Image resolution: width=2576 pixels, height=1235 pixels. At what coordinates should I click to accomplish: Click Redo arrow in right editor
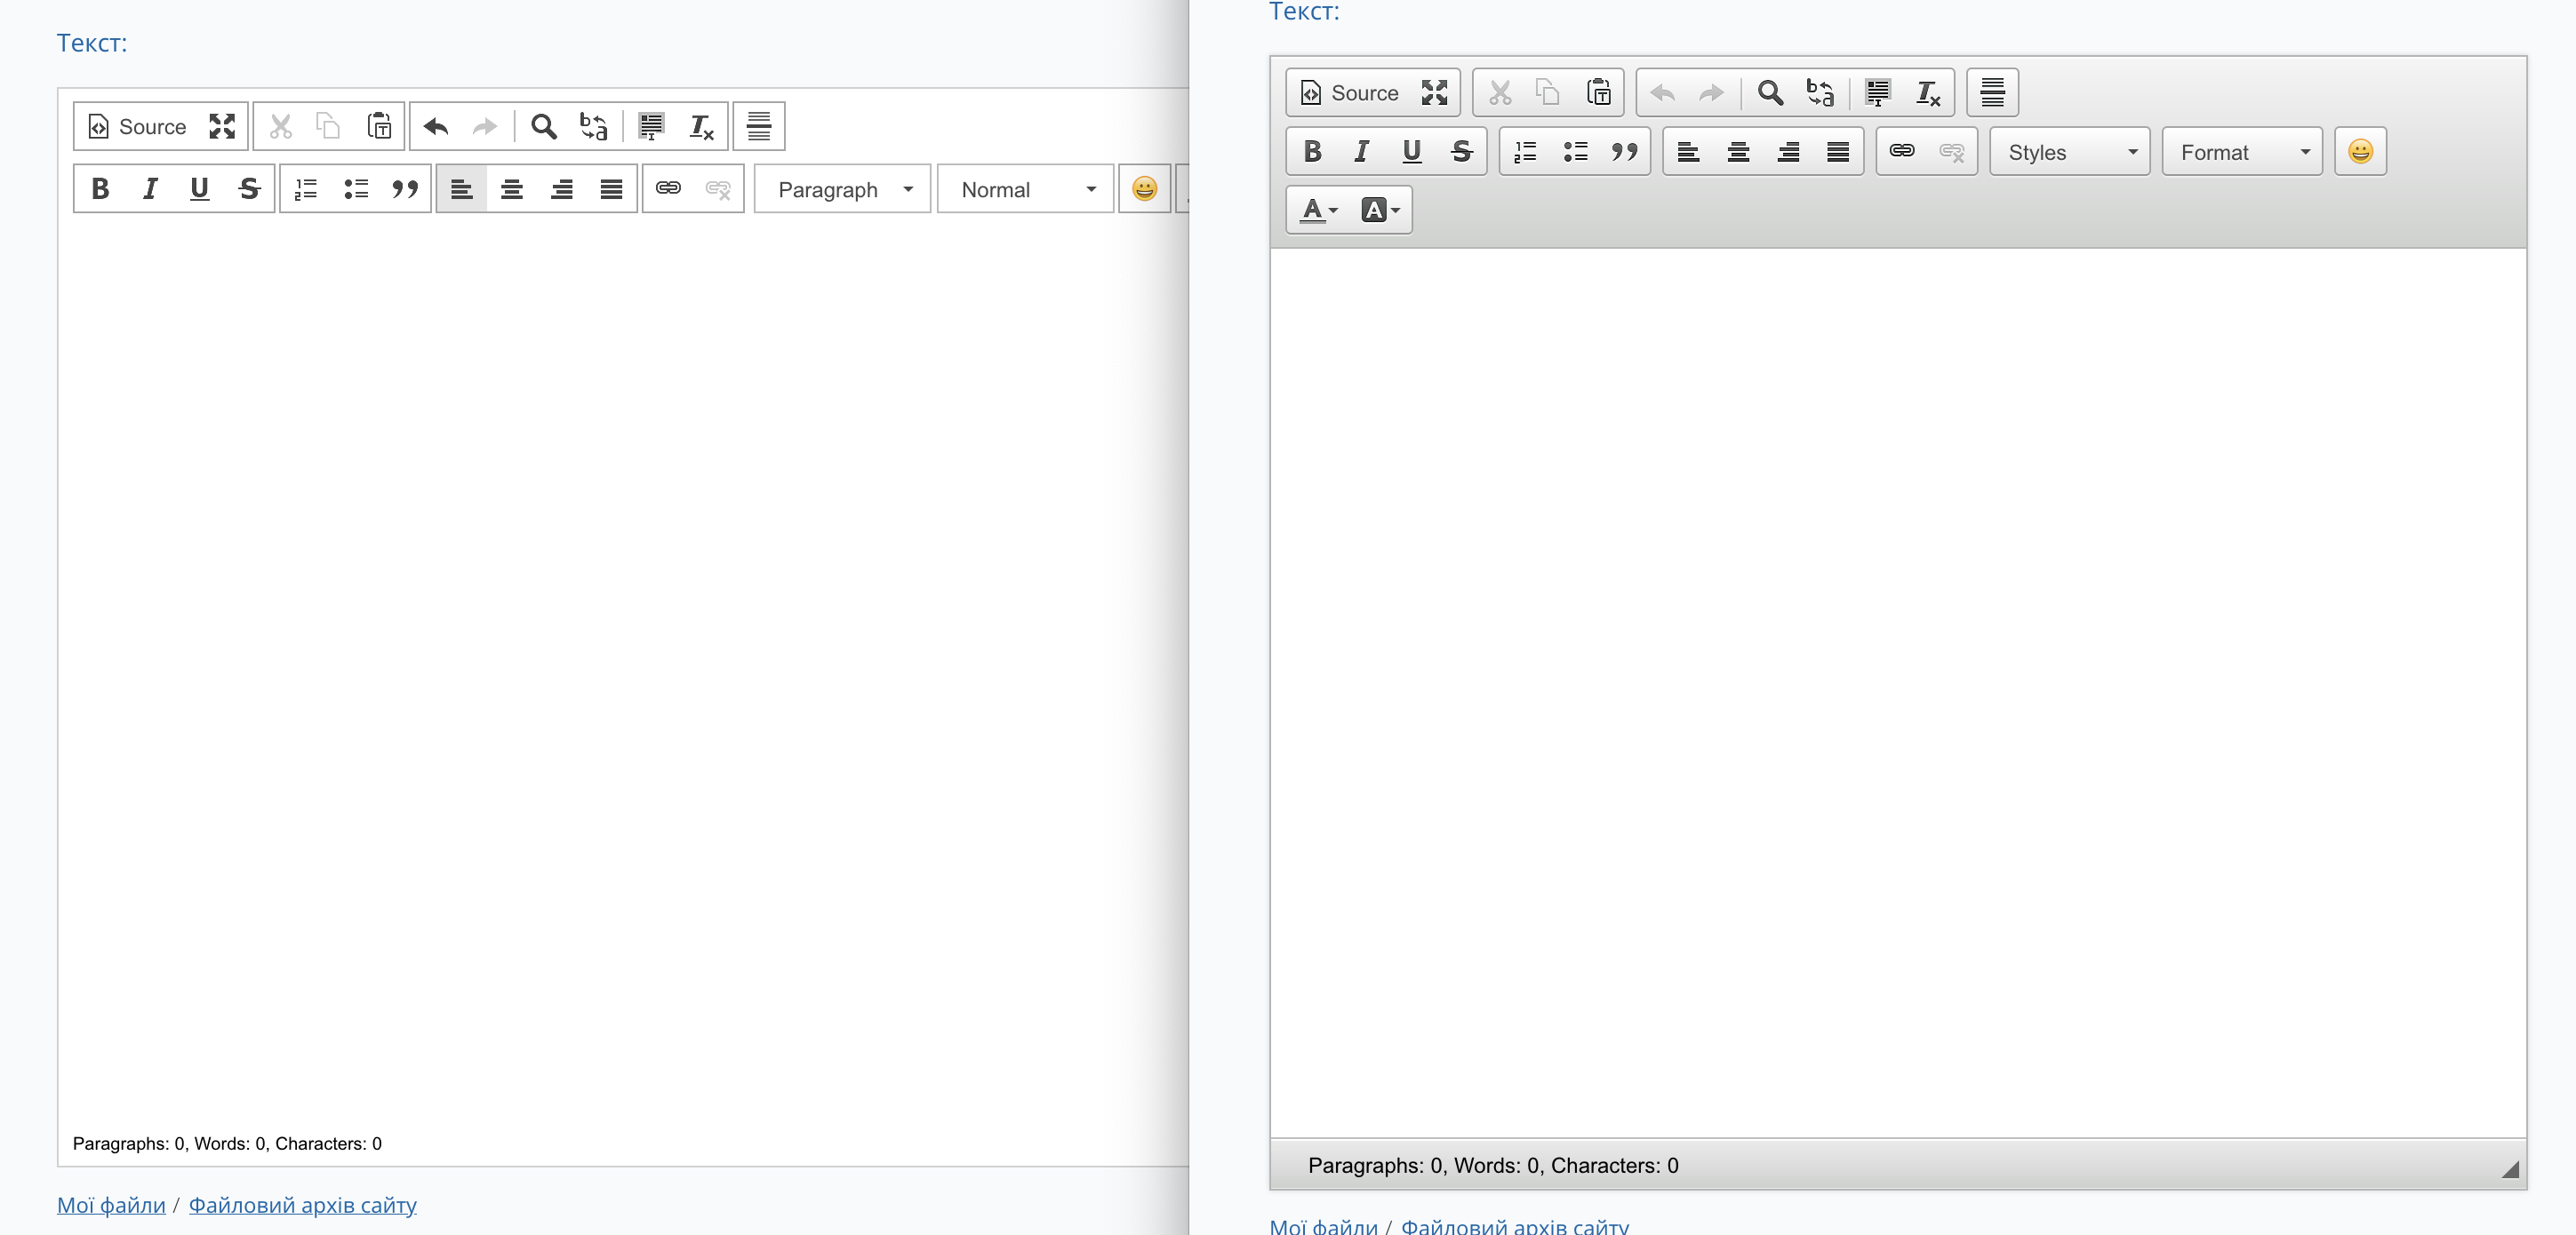1712,93
